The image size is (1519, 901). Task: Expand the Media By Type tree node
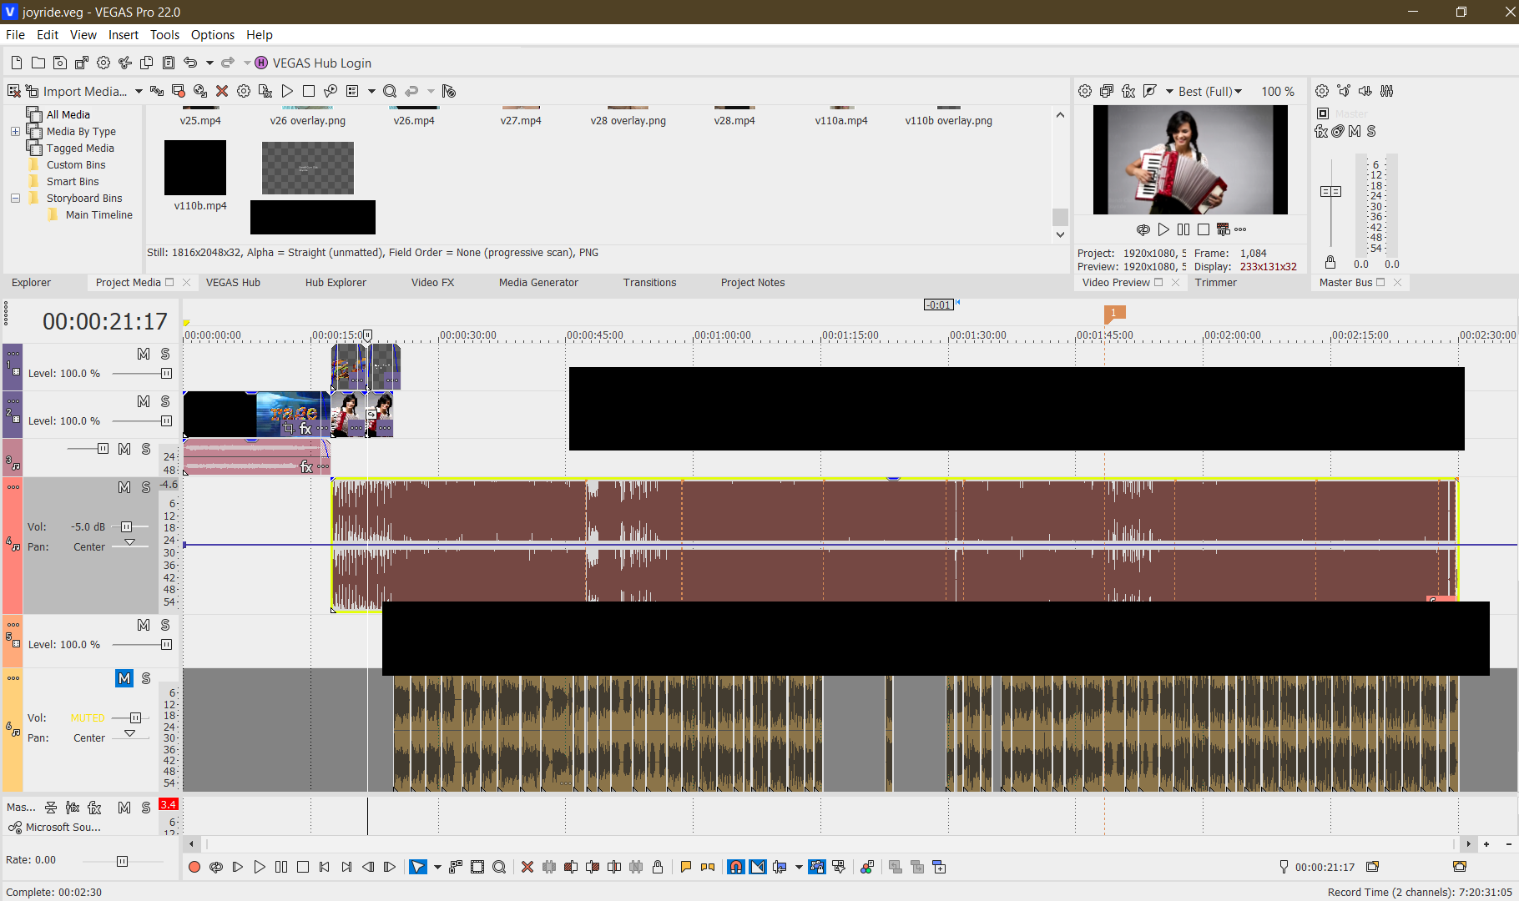point(15,131)
